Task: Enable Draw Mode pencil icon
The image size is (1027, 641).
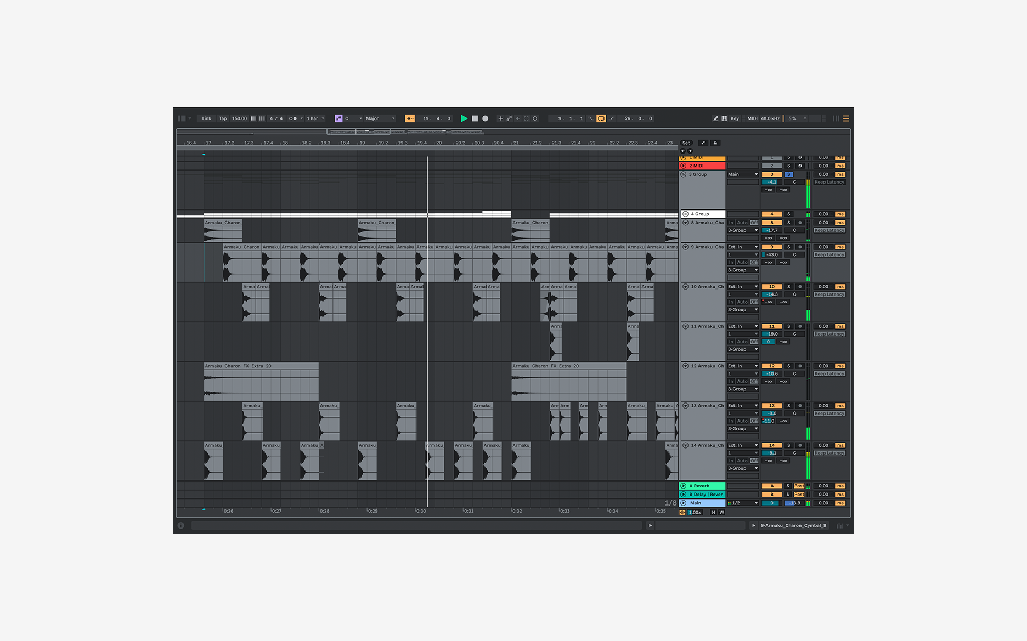Action: 715,118
